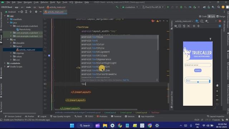
Task: Open activity_main.xml dropdown in design toolbar
Action: coord(184,21)
